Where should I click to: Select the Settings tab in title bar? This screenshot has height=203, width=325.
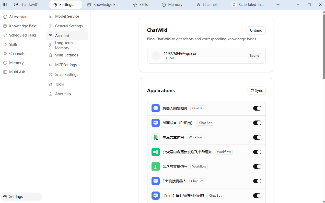[66, 5]
